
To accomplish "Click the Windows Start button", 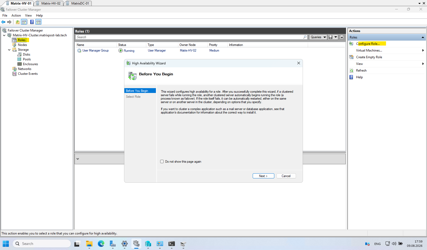I will pyautogui.click(x=6, y=244).
